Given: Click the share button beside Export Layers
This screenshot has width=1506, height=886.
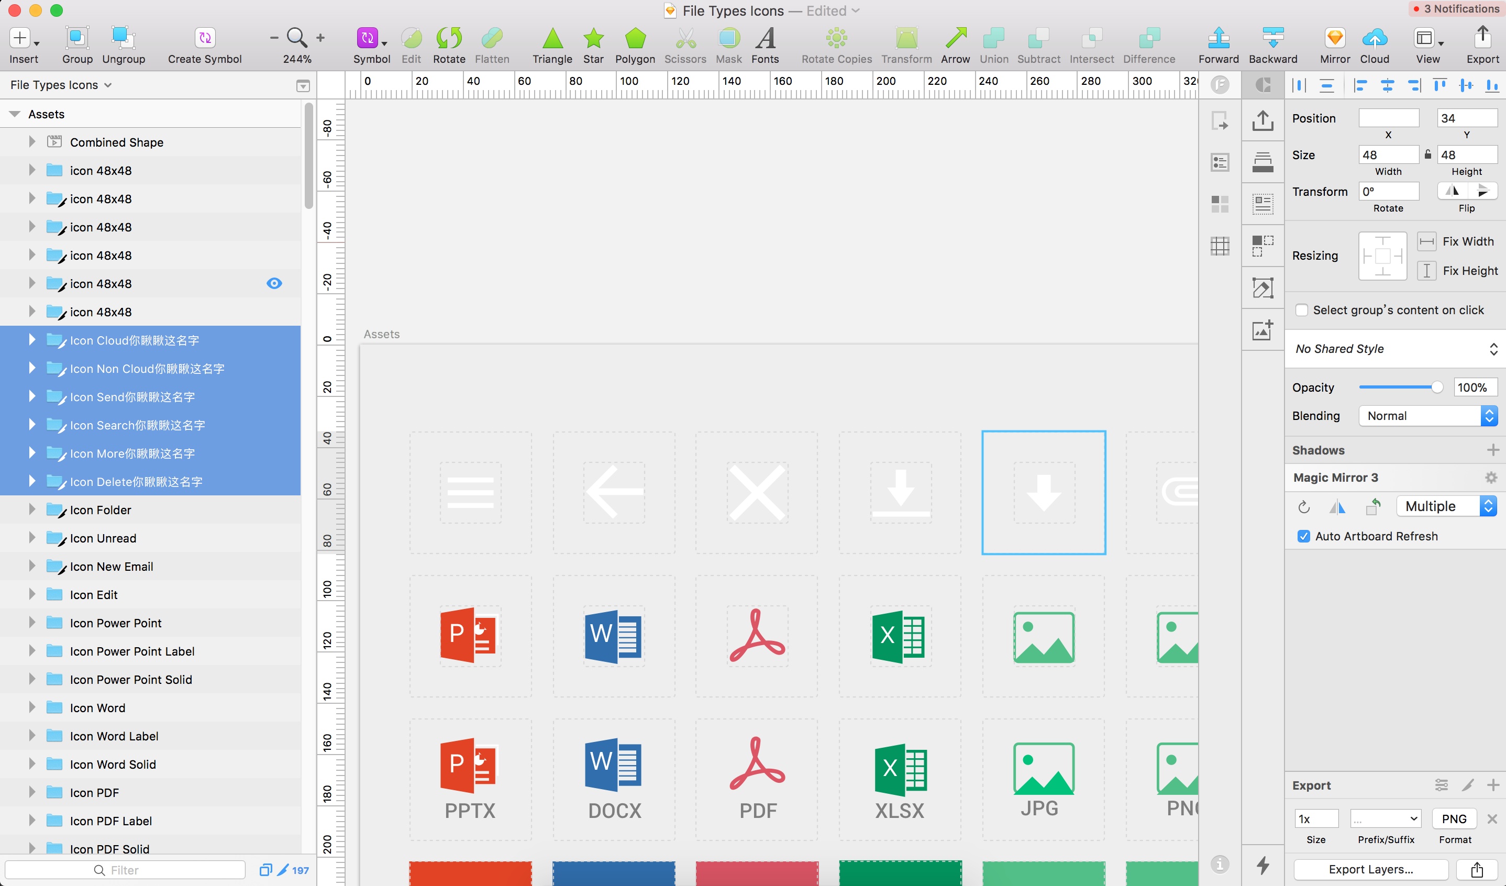Looking at the screenshot, I should coord(1477,869).
